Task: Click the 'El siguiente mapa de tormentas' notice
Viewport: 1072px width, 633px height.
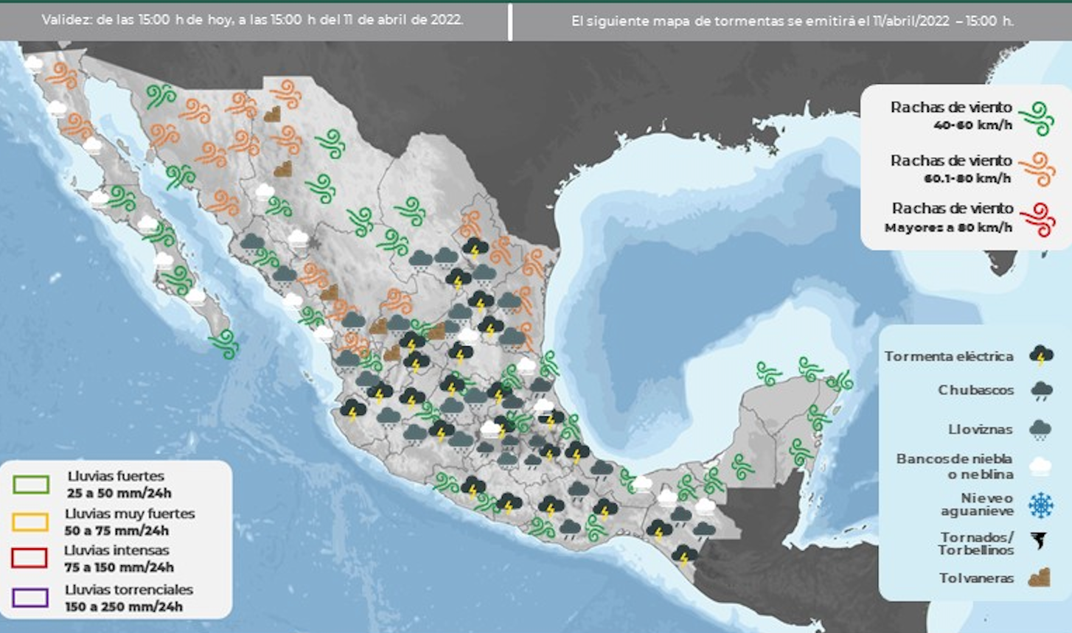Action: [x=792, y=21]
